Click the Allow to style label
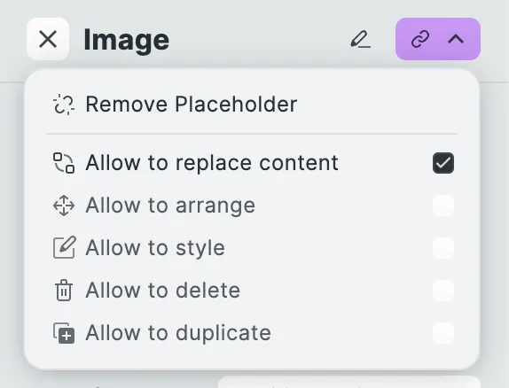This screenshot has height=388, width=509. click(155, 248)
